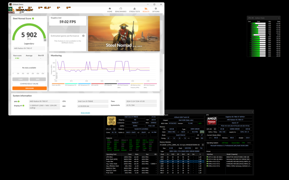This screenshot has width=289, height=180.
Task: Toggle GPU Clock Frequency legend swatch
Action: pyautogui.click(x=150, y=84)
